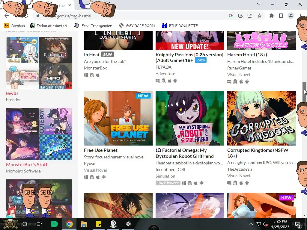The height and width of the screenshot is (230, 307).
Task: Open the Momoiro Software link
Action: point(23,171)
